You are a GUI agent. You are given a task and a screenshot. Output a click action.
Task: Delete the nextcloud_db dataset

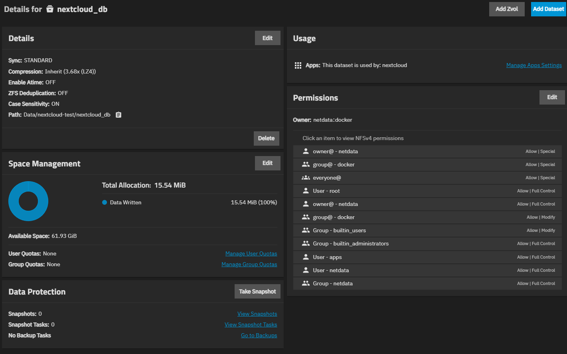(266, 138)
